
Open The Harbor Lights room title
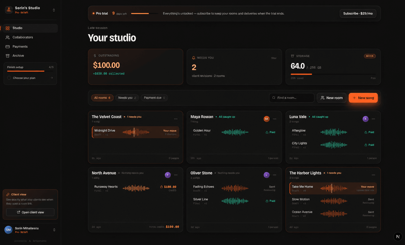click(x=305, y=173)
